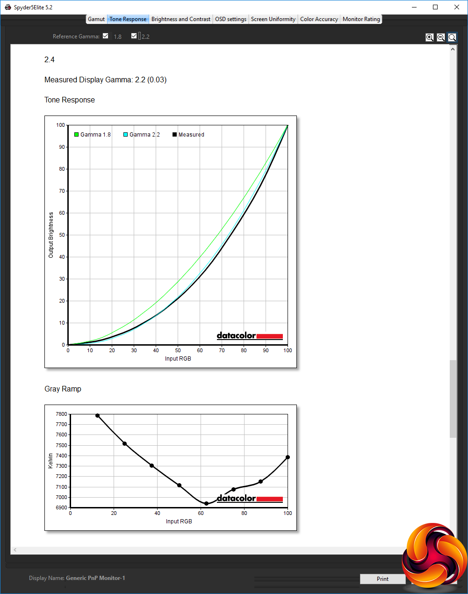Image resolution: width=468 pixels, height=594 pixels.
Task: Click the horizontal scroll left arrow
Action: pyautogui.click(x=15, y=550)
